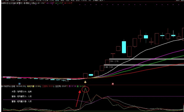
Task: Click the purple horizontal line in indicator panel
Action: click(146, 96)
